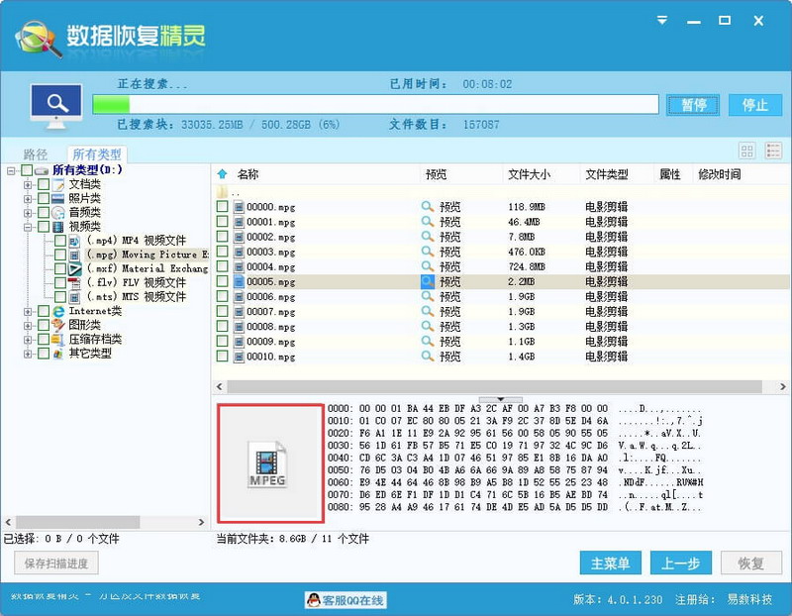Expand the 照片类 tree node
Image resolution: width=792 pixels, height=616 pixels.
(x=28, y=199)
